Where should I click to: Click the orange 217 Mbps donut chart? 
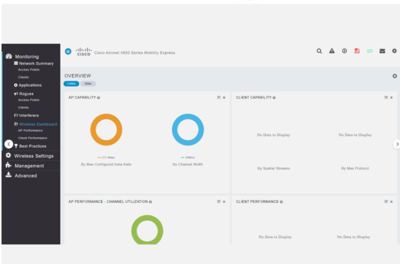(106, 129)
